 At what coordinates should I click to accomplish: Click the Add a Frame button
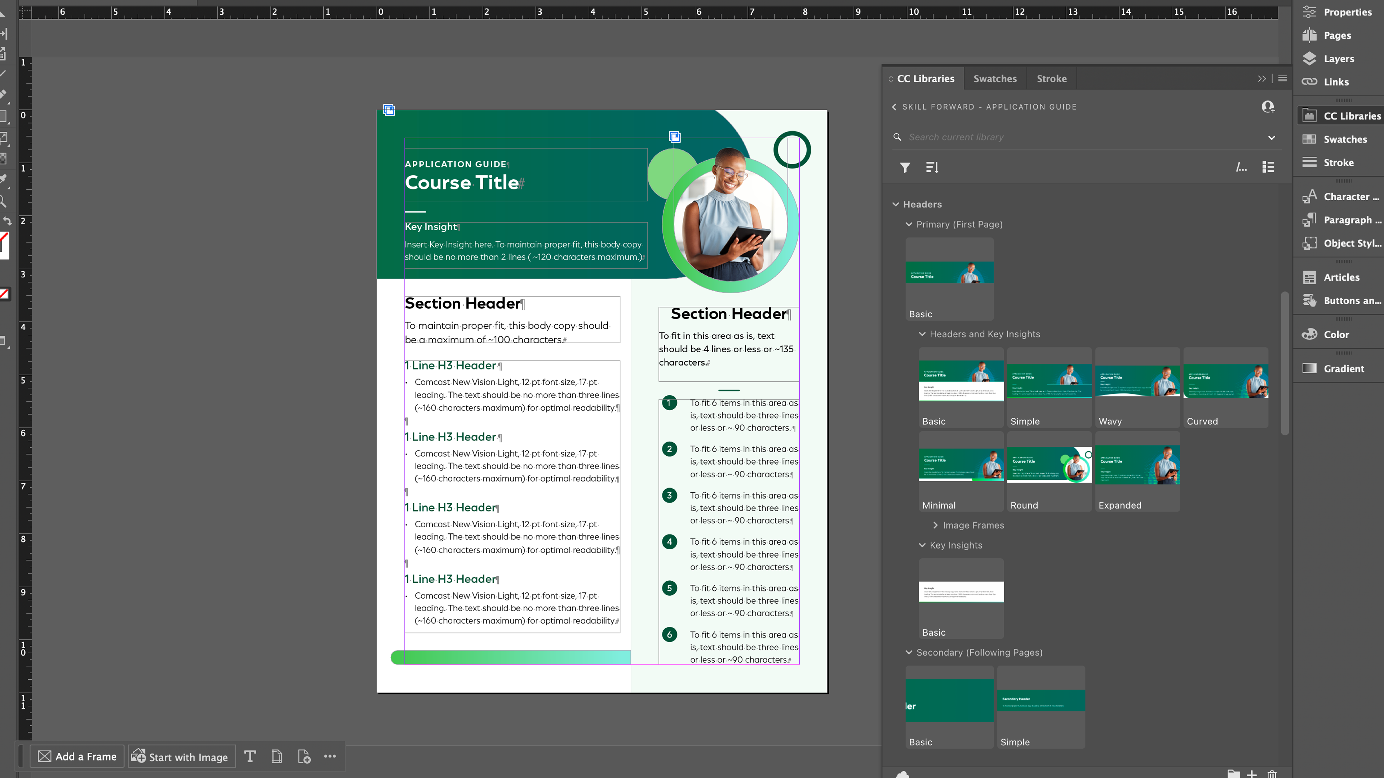77,756
